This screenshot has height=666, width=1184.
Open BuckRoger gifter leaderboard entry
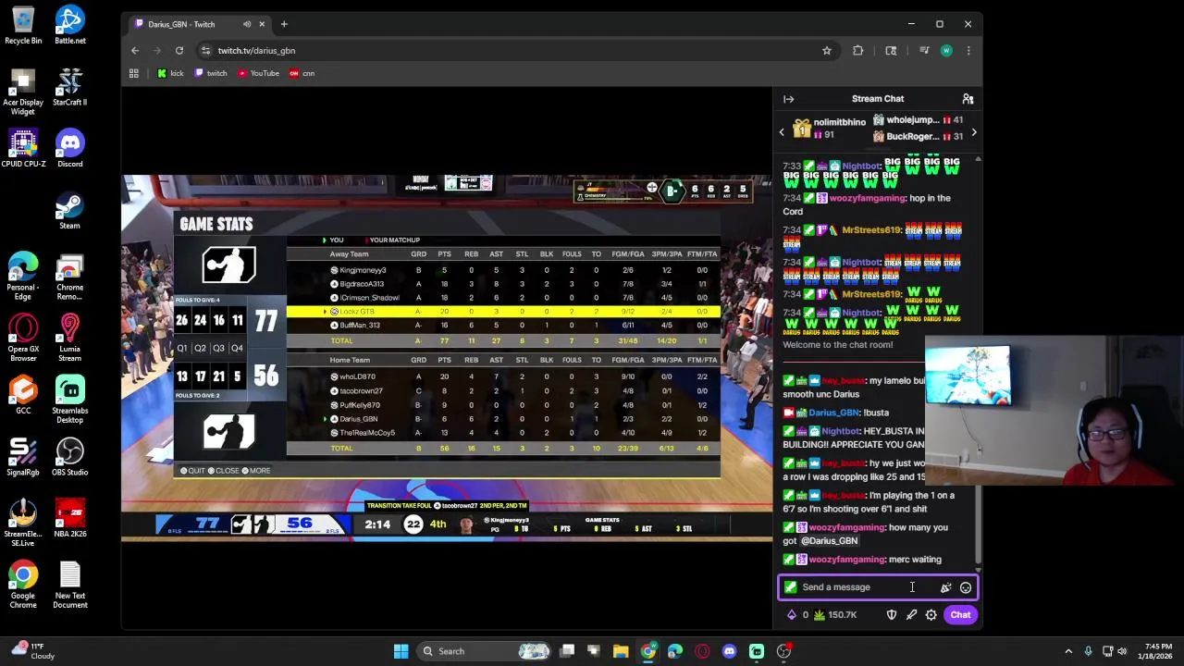[919, 136]
